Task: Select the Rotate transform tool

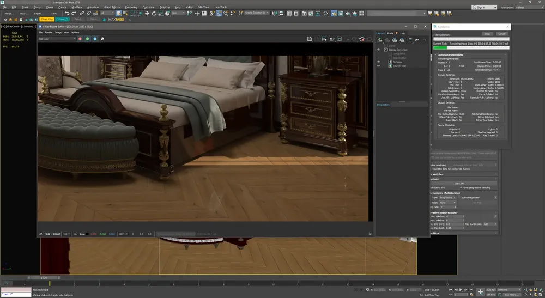Action: 154,13
